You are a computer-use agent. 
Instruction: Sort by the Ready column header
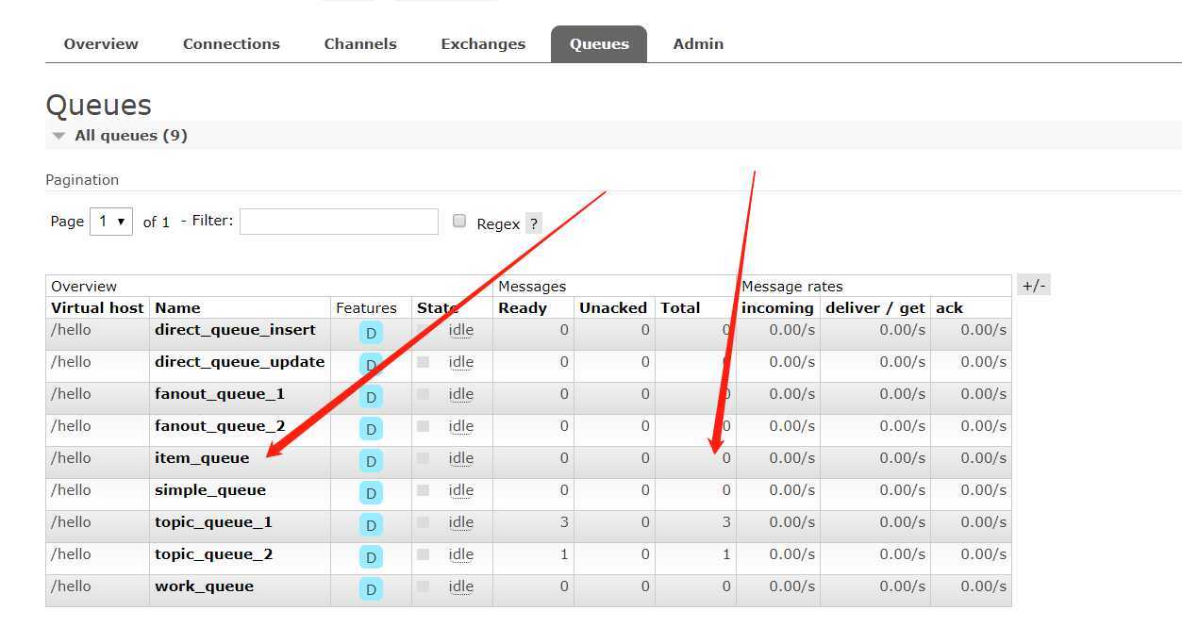click(523, 308)
